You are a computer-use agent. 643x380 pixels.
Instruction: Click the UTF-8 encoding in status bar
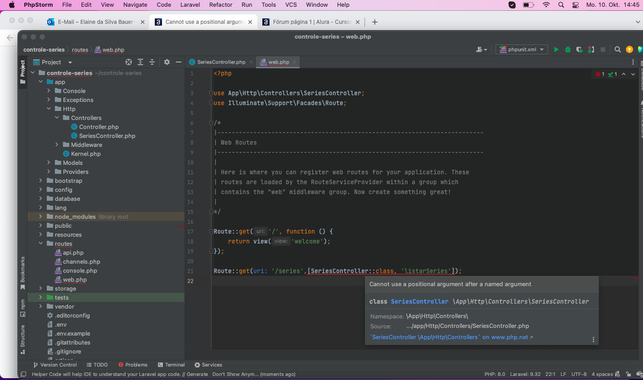[579, 374]
